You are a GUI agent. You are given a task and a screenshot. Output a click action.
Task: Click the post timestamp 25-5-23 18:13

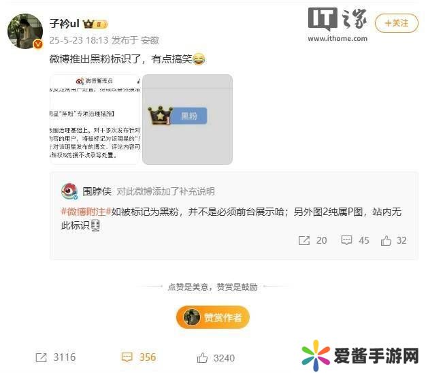79,40
